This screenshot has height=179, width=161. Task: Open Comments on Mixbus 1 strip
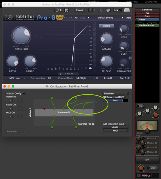147,10
